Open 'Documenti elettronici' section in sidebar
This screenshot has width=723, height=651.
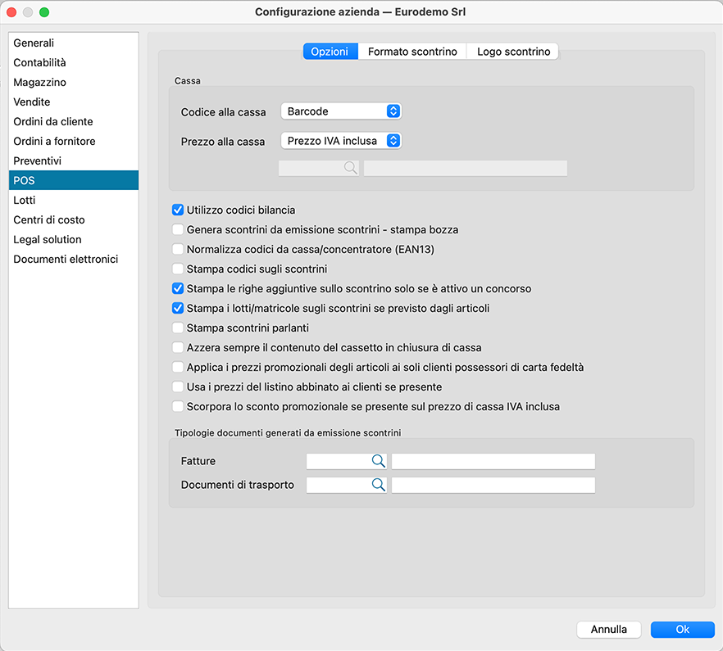point(66,260)
